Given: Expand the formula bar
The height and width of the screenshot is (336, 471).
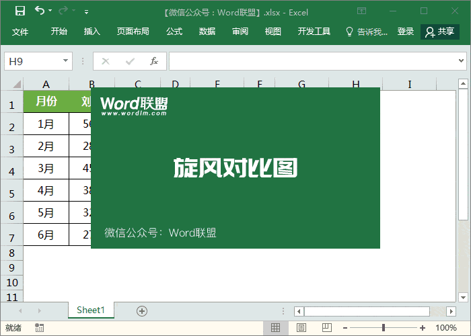Looking at the screenshot, I should point(462,61).
